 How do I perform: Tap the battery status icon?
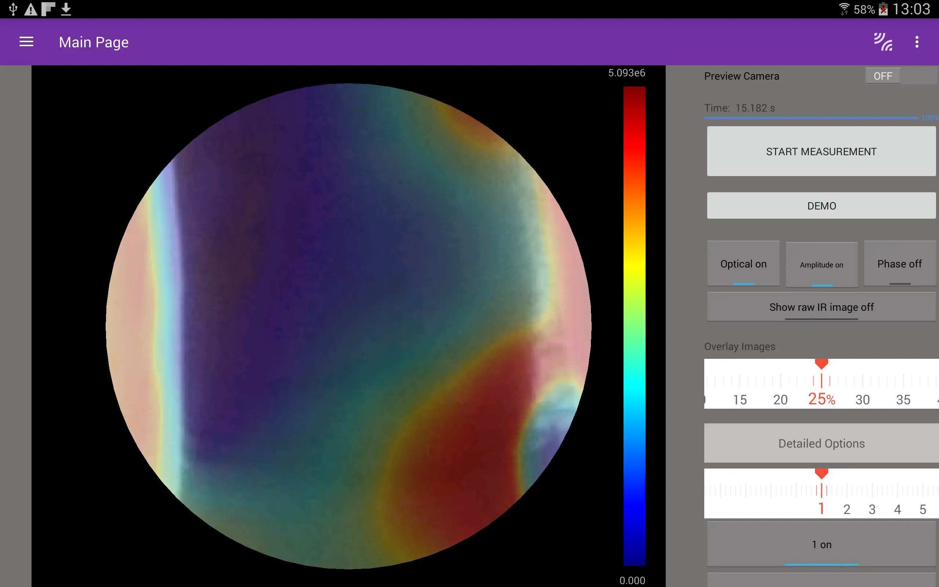pos(884,9)
